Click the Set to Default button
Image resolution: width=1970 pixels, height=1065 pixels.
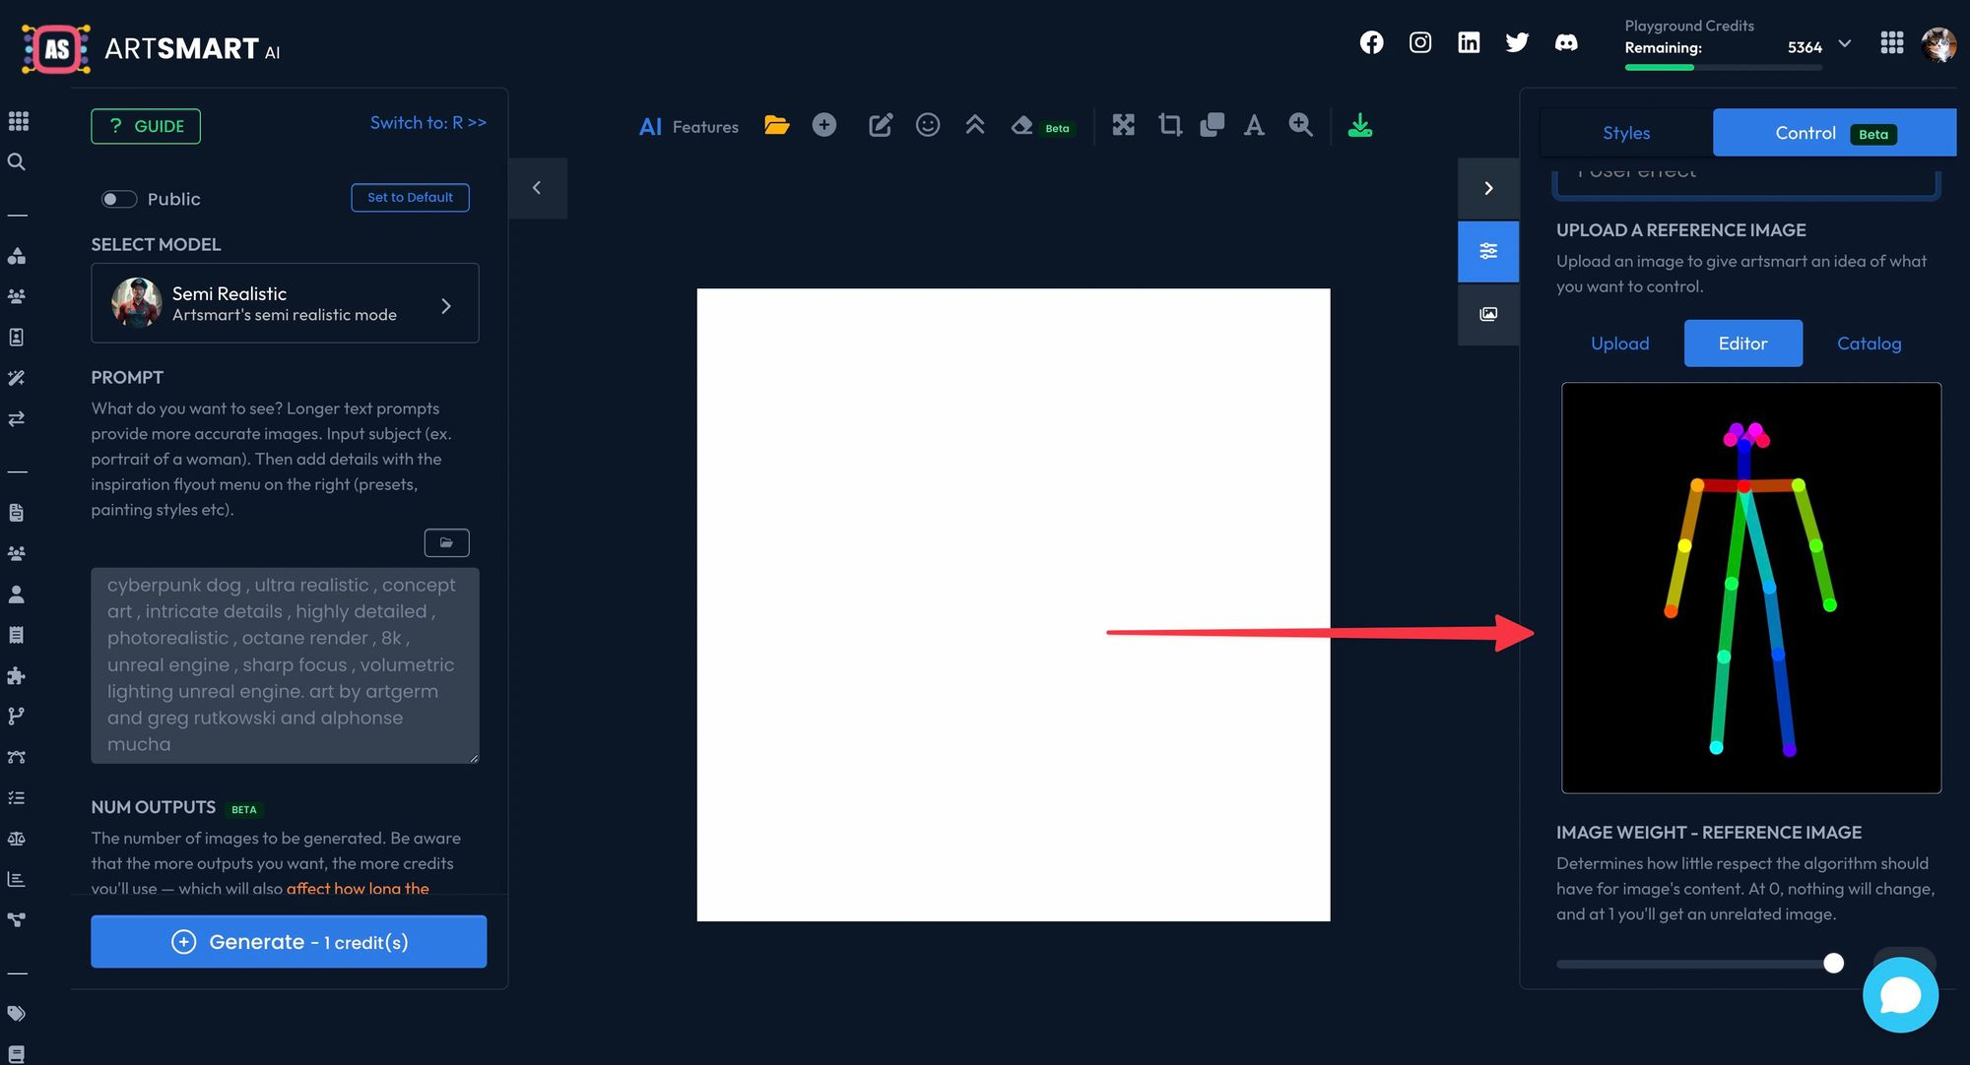[410, 197]
